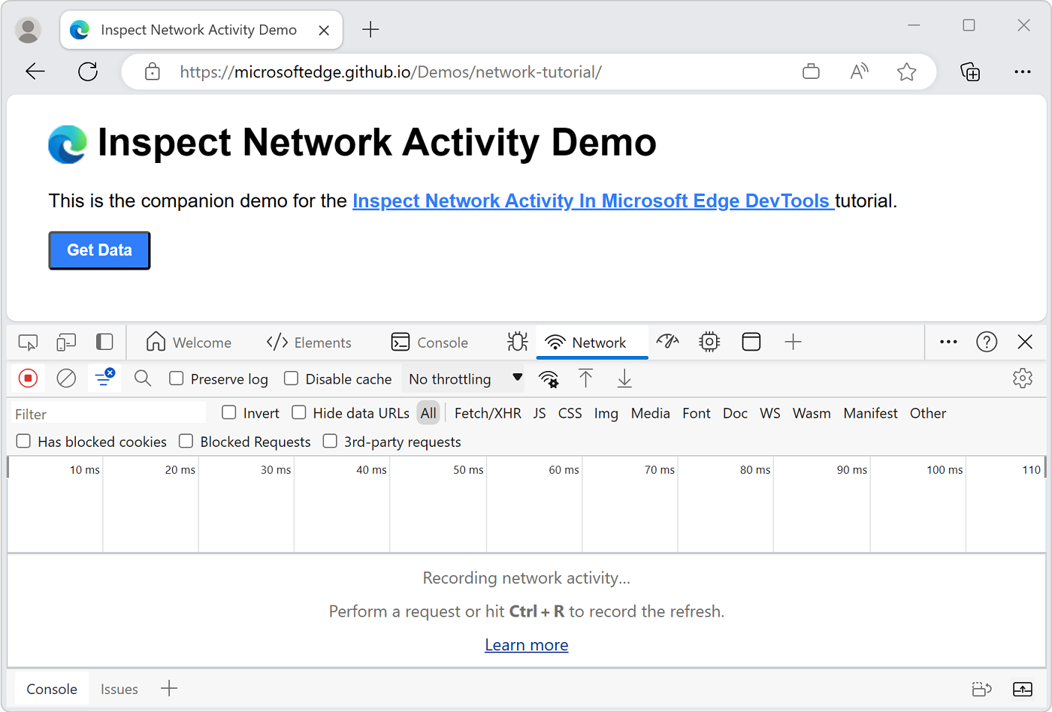
Task: Open the No throttling dropdown
Action: tap(464, 379)
